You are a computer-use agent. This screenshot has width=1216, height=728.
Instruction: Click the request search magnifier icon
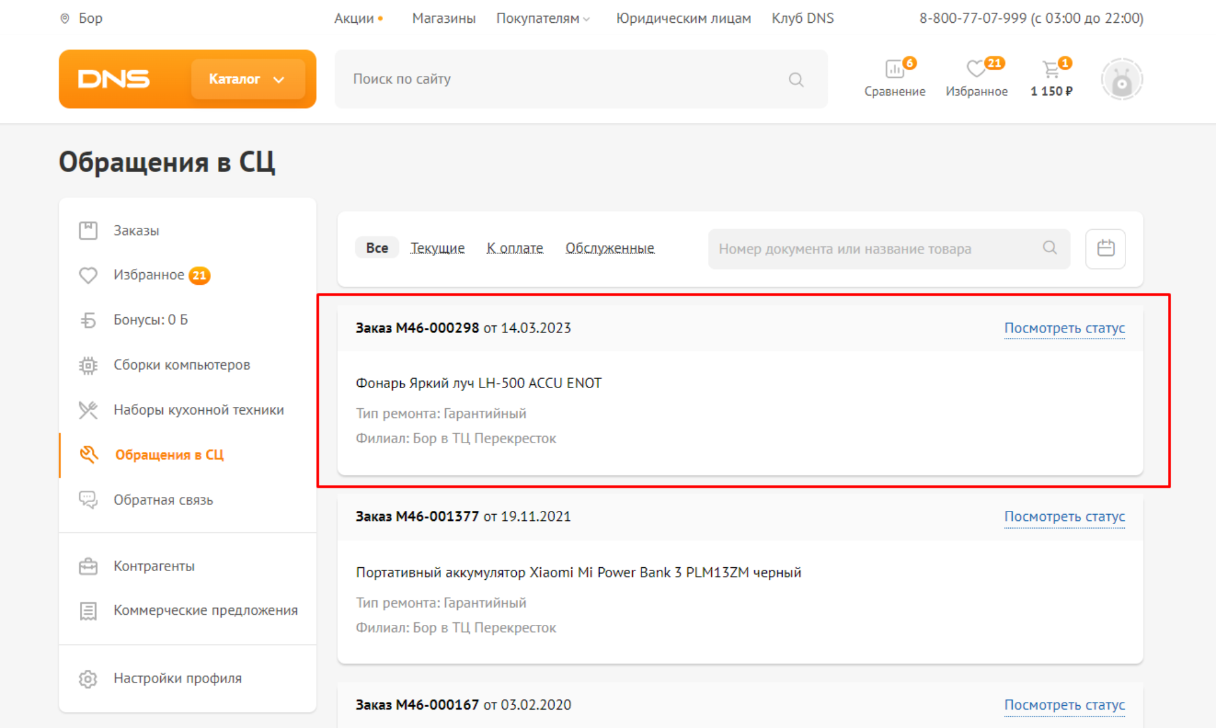(1049, 248)
